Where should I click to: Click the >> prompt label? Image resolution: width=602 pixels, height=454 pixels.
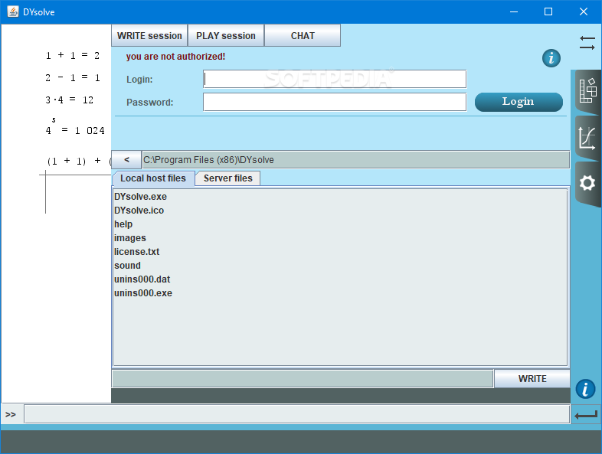tap(11, 414)
